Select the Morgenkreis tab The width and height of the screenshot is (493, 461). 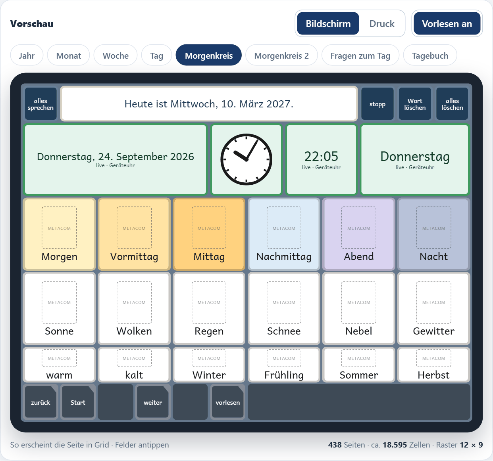[209, 55]
